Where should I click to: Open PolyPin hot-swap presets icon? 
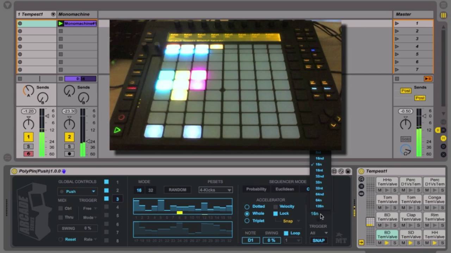click(x=341, y=171)
